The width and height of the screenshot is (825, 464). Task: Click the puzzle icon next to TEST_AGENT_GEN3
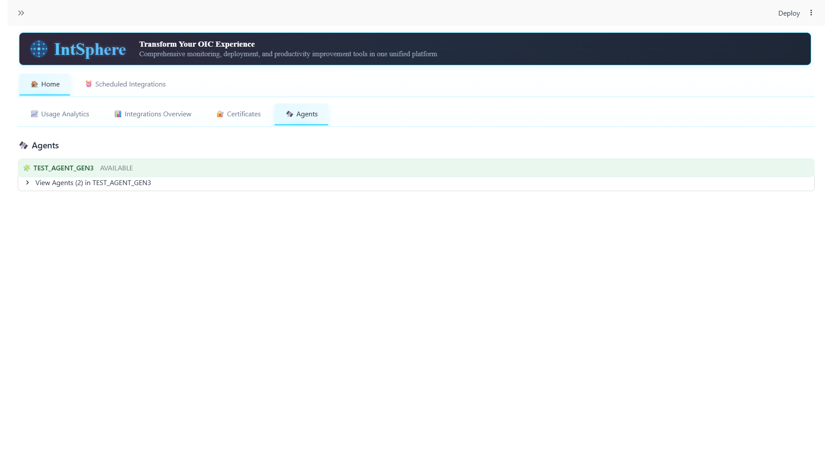pyautogui.click(x=27, y=168)
